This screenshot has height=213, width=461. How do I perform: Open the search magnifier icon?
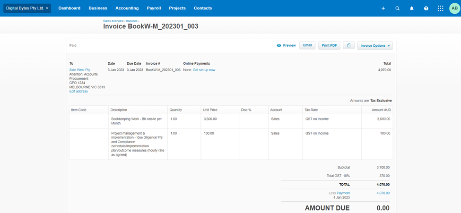(398, 8)
